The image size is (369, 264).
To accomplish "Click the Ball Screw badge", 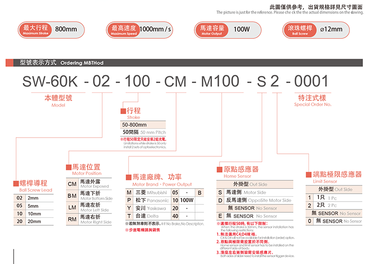I will pos(300,29).
